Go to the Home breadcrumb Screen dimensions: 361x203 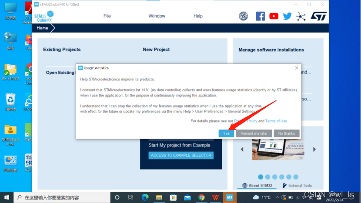point(42,28)
